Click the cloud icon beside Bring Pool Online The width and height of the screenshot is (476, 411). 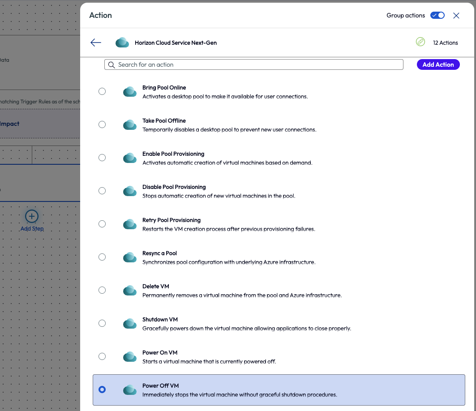click(x=130, y=91)
